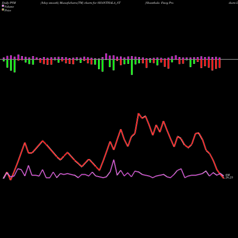Click the tallest green bar in histogram
The width and height of the screenshot is (238, 238).
[x=132, y=67]
